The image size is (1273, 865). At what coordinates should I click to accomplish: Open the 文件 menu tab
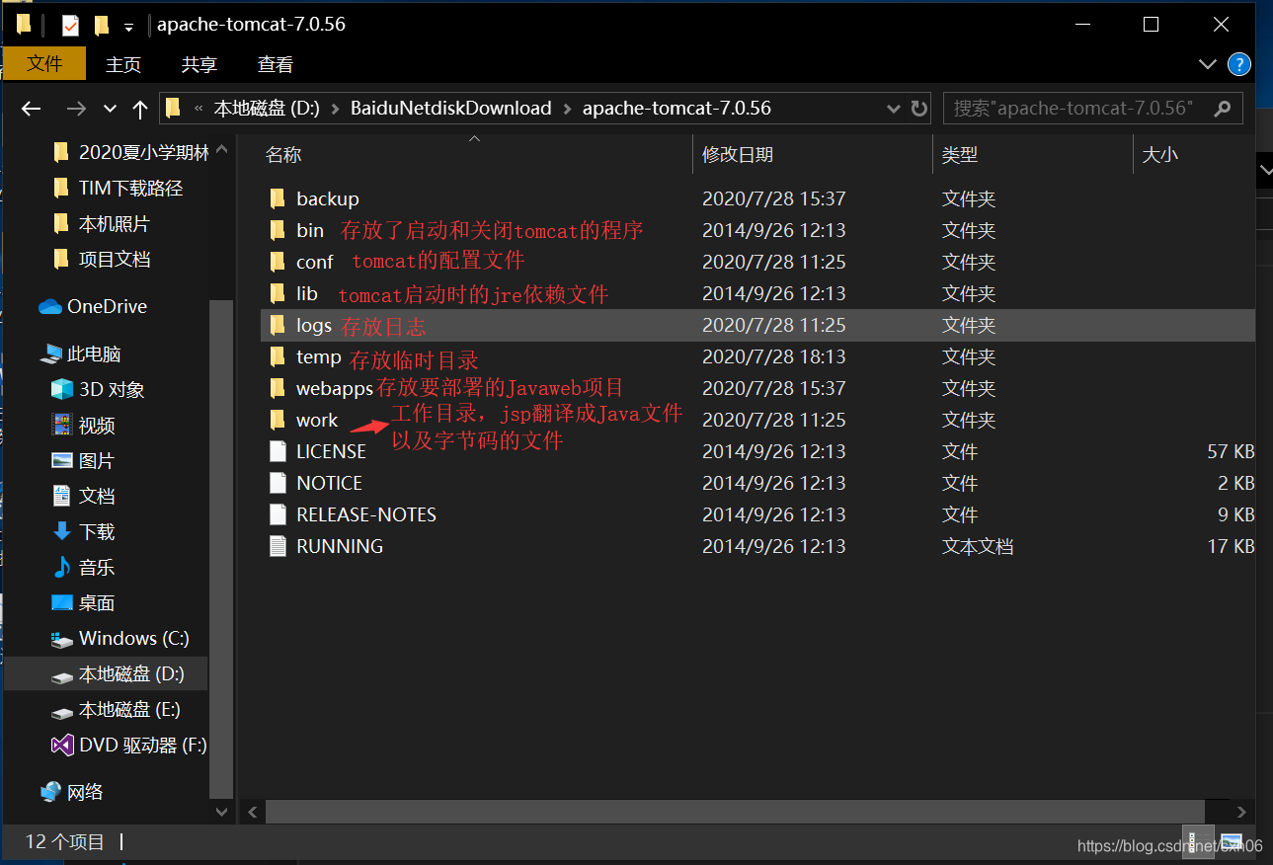click(x=44, y=64)
